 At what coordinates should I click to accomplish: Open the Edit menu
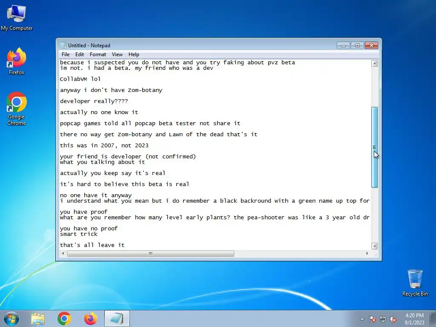pos(80,54)
